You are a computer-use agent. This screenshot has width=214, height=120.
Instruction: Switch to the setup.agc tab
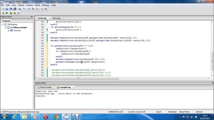coord(57,18)
